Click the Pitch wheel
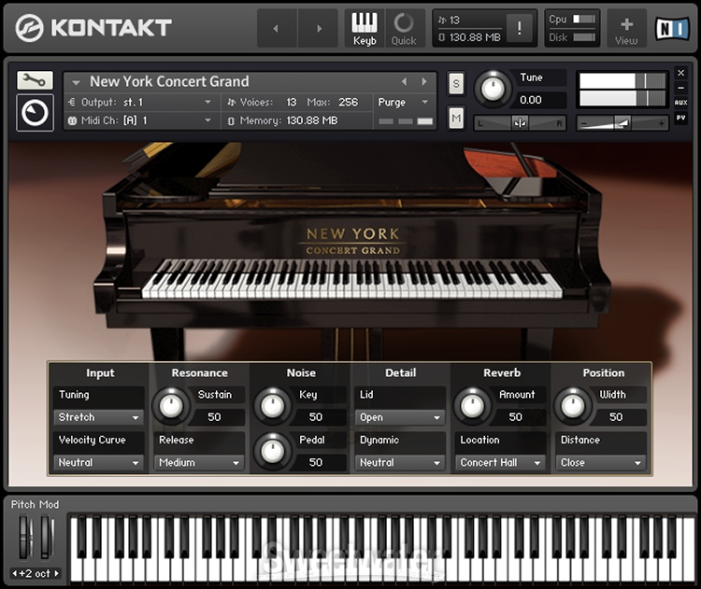Screen dimensions: 701x589 coord(25,538)
